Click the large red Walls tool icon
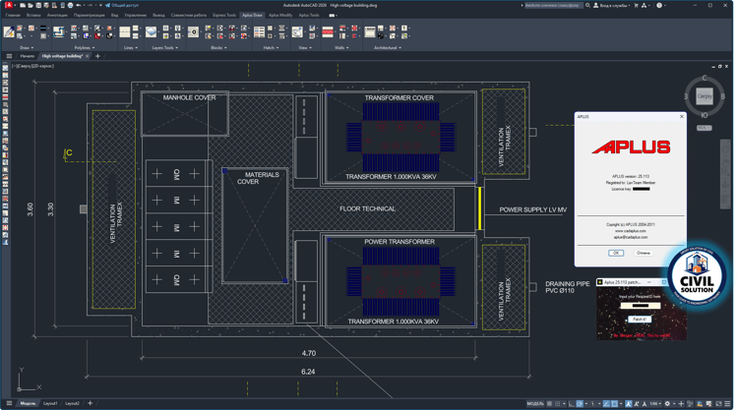This screenshot has height=410, width=738. coord(328,31)
